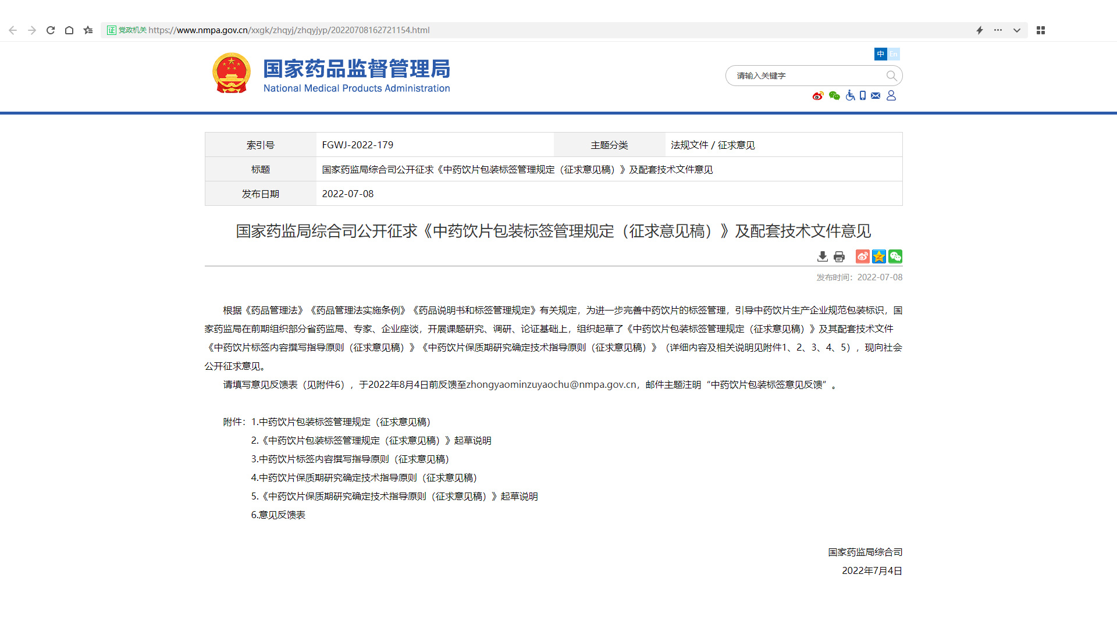Print the page using the printer icon
Viewport: 1117px width, 628px height.
pos(839,256)
